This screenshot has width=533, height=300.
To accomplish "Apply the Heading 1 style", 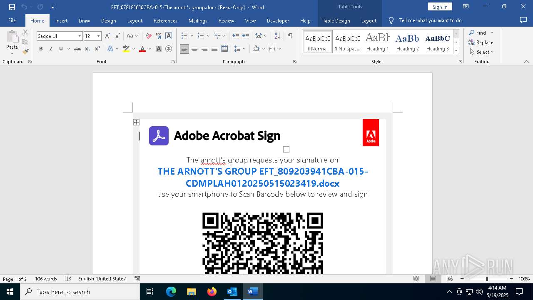I will click(x=377, y=42).
